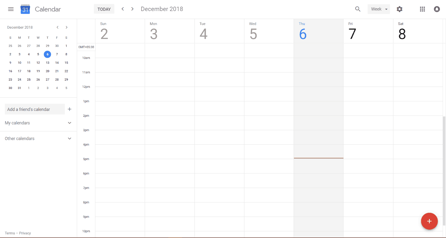The image size is (446, 238).
Task: Select December 27 in mini calendar
Action: coord(47,79)
